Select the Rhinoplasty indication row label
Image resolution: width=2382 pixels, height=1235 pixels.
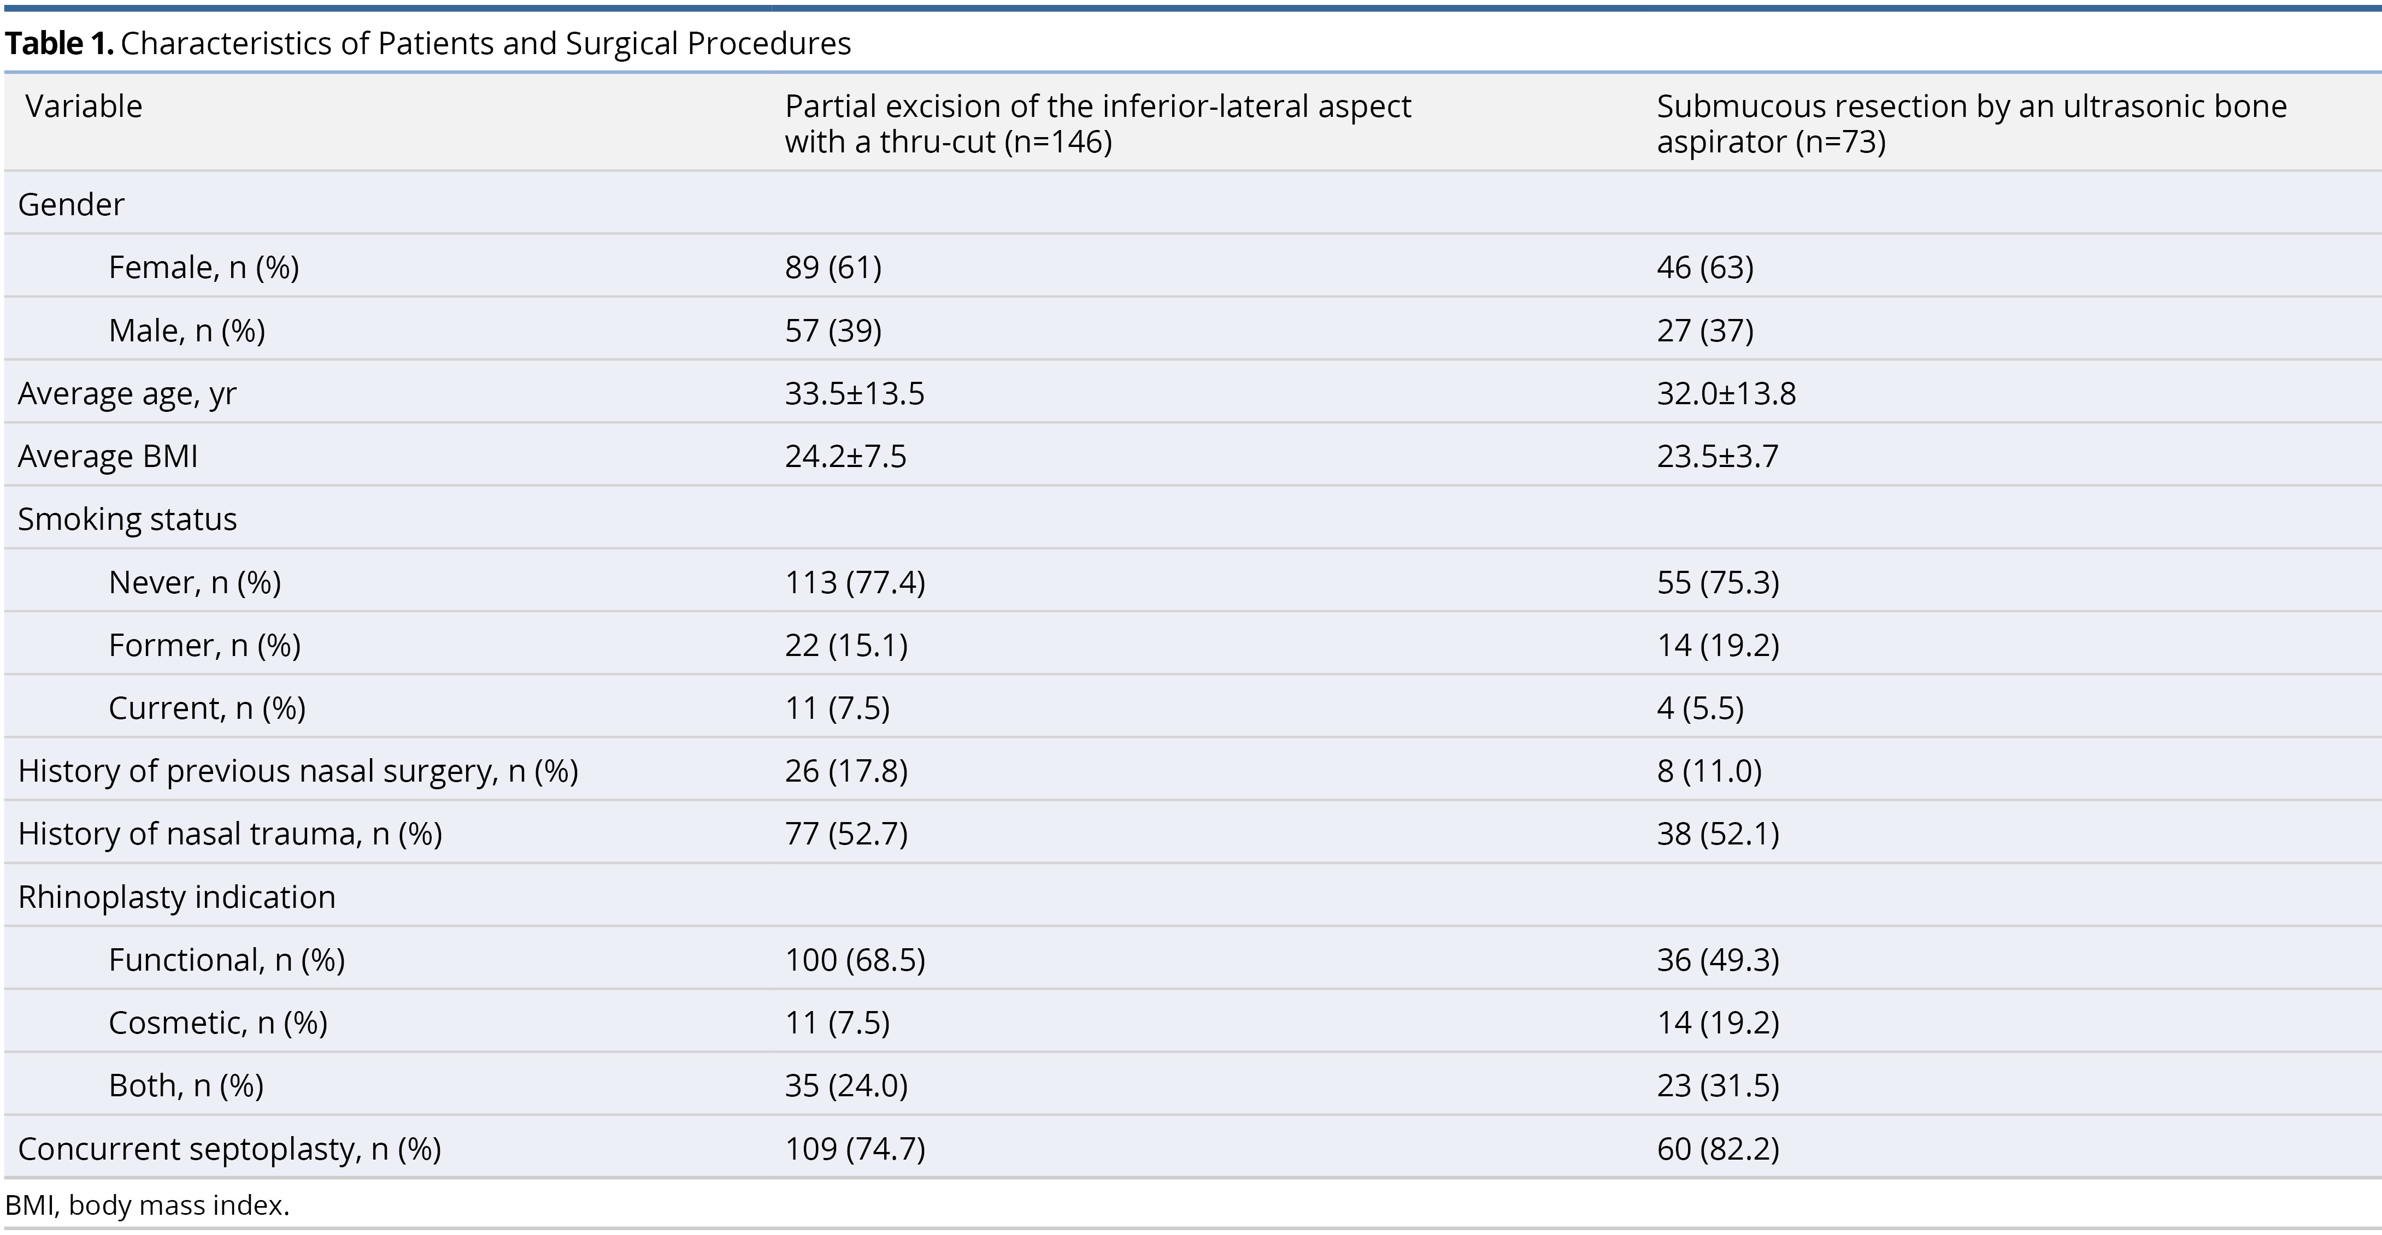176,897
